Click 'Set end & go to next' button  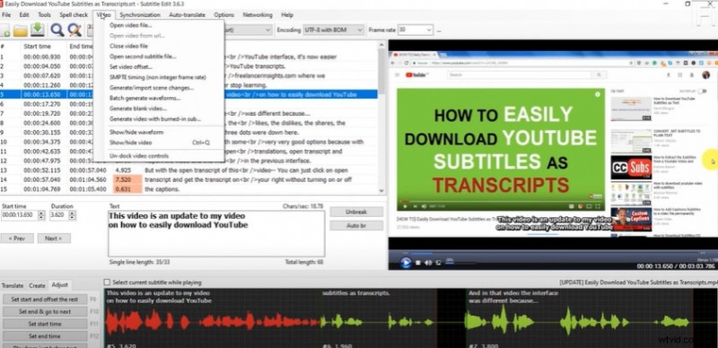tap(45, 312)
